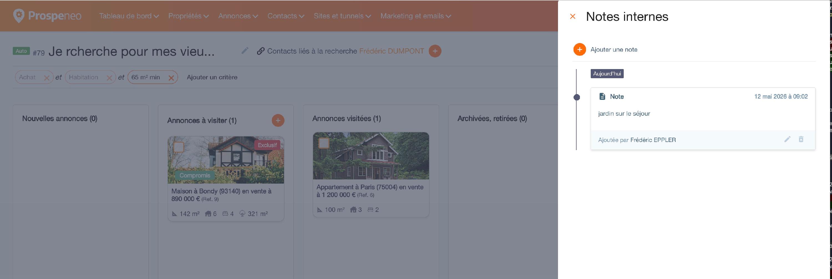Viewport: 832px width, 279px height.
Task: Click the search title Je rcherche pour mes vieu...
Action: pos(131,51)
